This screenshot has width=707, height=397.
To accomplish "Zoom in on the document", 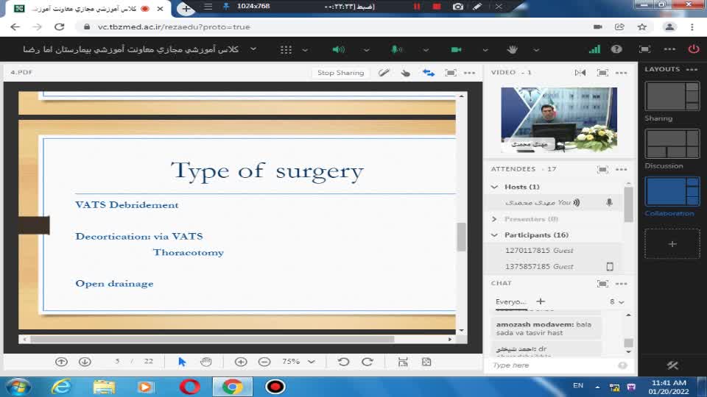I will click(x=241, y=362).
